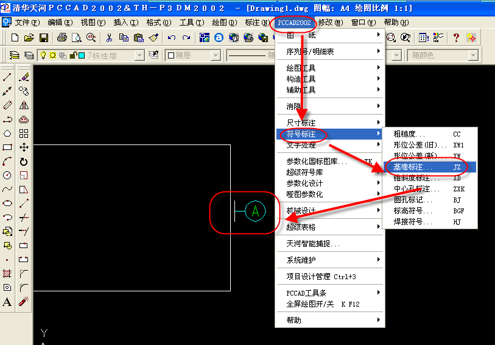Expand the 图纸 submenu
This screenshot has height=345, width=495.
point(330,35)
